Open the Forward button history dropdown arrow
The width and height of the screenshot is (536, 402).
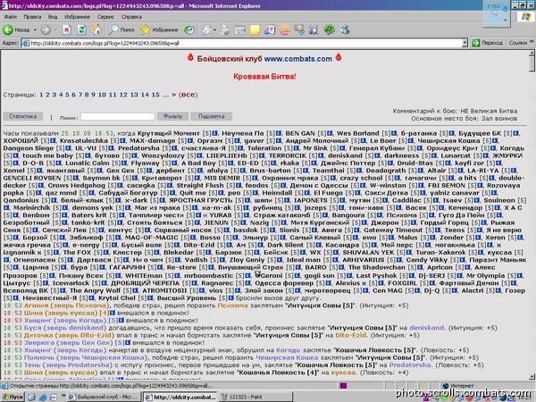(x=55, y=30)
